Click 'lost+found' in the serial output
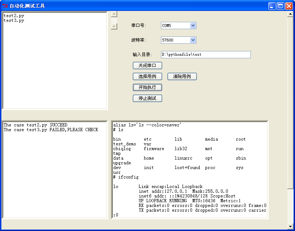295x231 pixels. 187,168
